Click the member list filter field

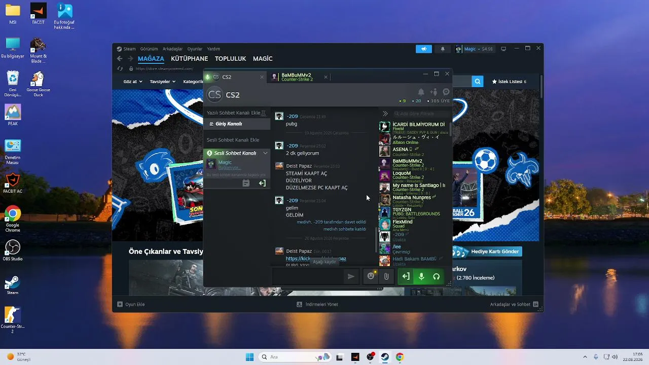pyautogui.click(x=421, y=114)
